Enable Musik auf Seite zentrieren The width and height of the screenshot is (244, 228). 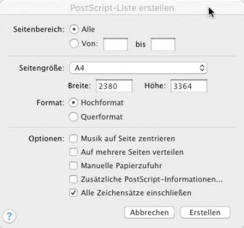(73, 138)
